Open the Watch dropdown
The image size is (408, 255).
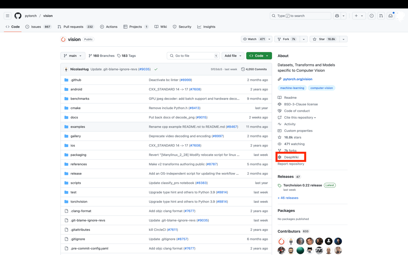(x=257, y=39)
